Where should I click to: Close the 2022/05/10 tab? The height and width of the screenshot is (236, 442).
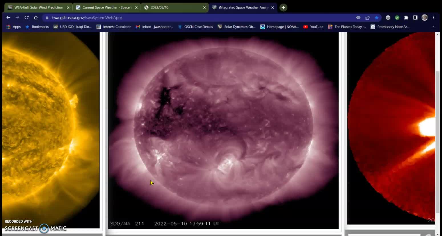(x=204, y=8)
